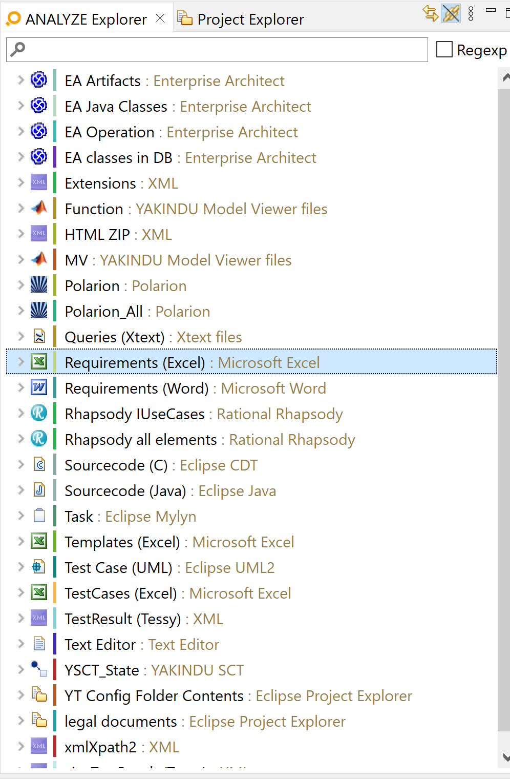Expand the TestResult (Tessy) node
This screenshot has width=510, height=779.
click(x=20, y=618)
